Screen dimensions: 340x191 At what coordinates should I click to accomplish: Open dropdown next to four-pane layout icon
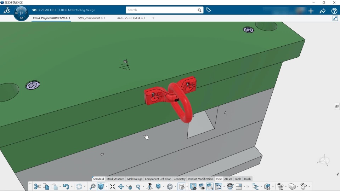[x=244, y=187]
